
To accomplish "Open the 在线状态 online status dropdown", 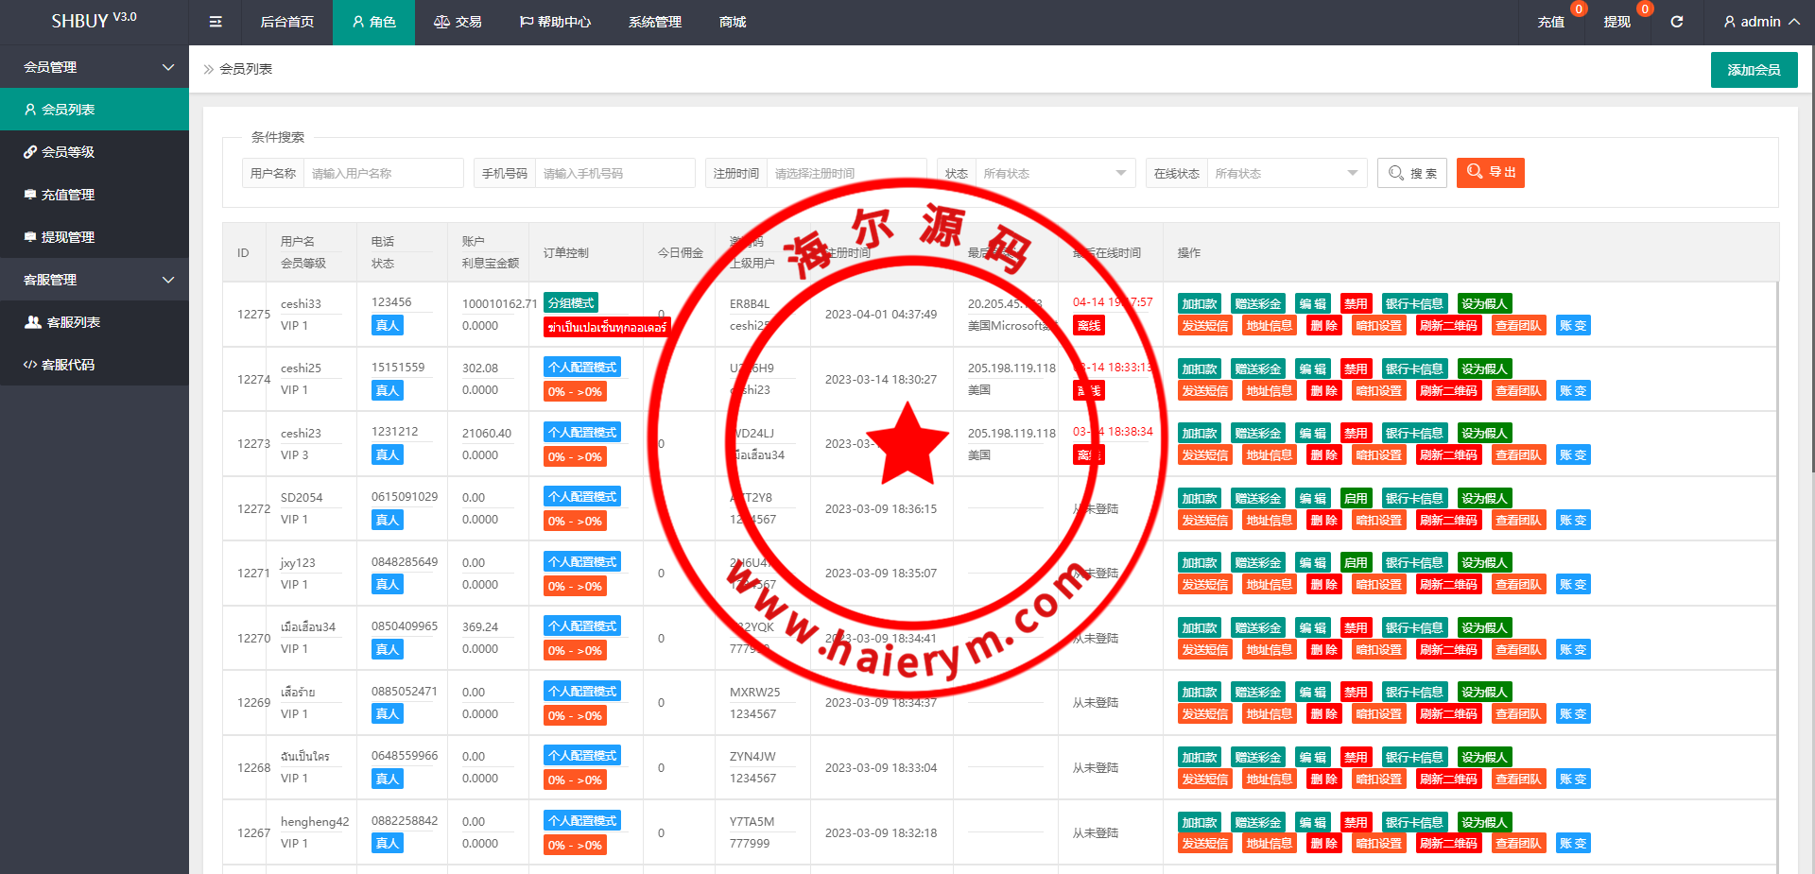I will 1286,173.
